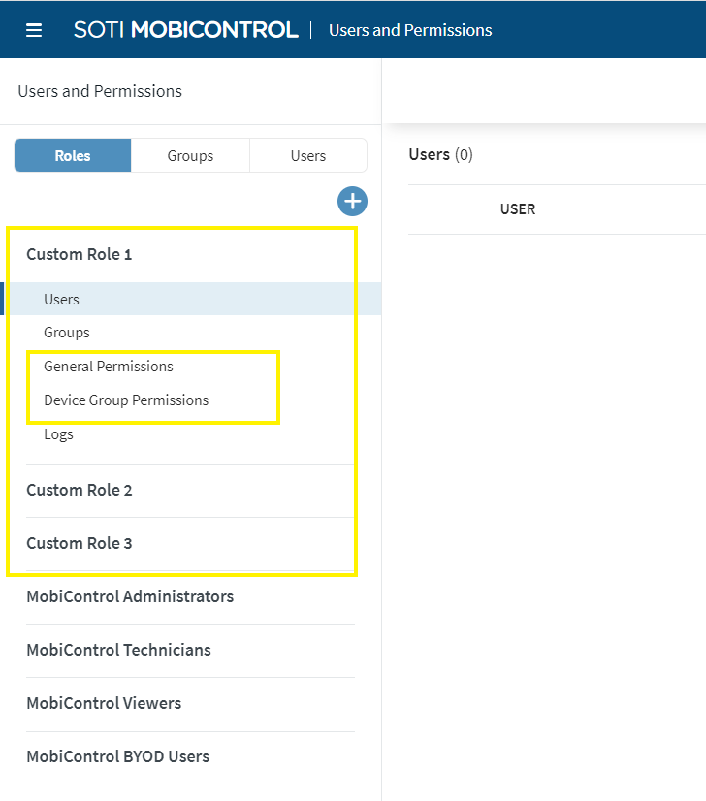Select the MobiControl Administrators role

[x=130, y=596]
